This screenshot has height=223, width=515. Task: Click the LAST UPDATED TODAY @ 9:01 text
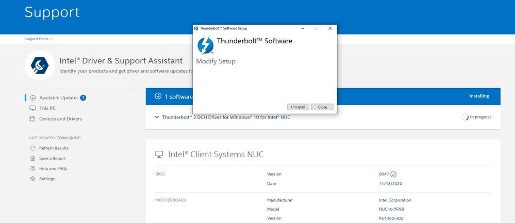tap(55, 138)
